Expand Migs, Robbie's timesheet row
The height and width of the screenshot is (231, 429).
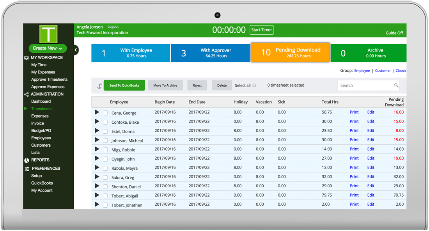coord(97,149)
